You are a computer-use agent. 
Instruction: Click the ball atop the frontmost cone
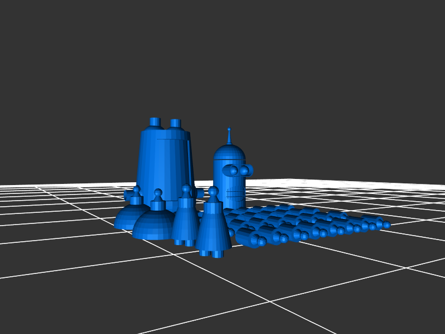(213, 191)
